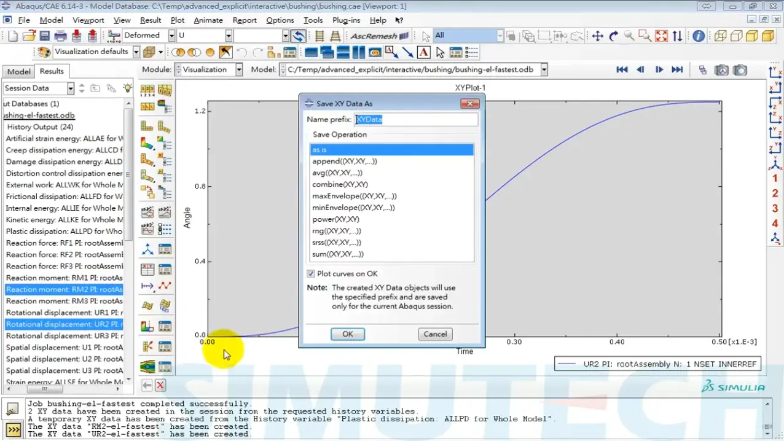
Task: Click the back arrow below toolbox
Action: [x=146, y=385]
